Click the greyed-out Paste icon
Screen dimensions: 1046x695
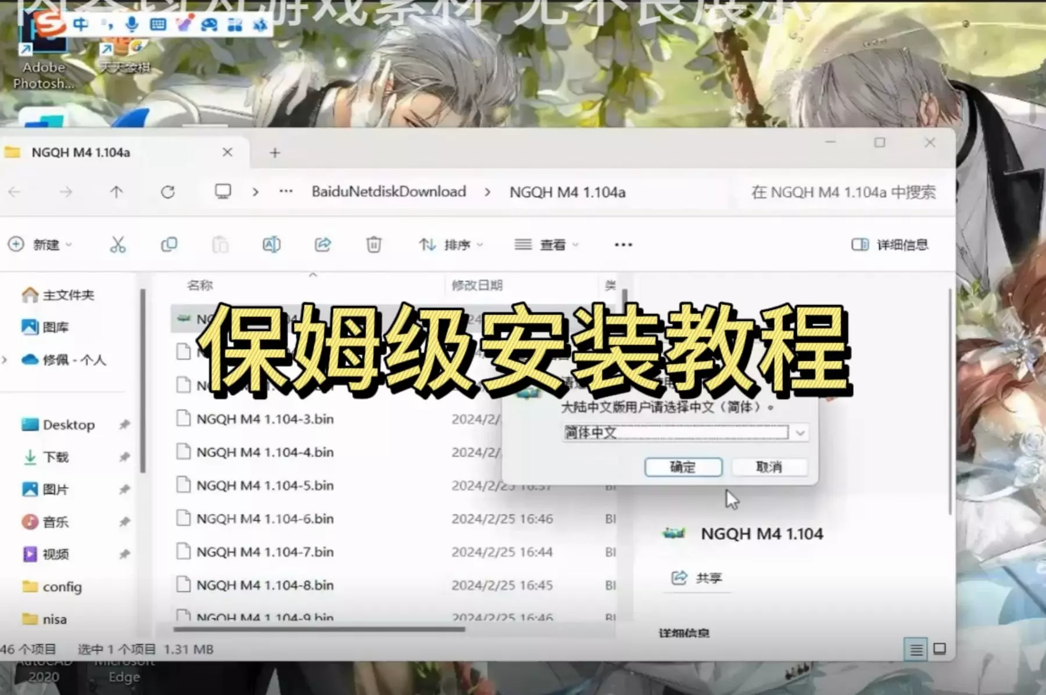pos(220,245)
